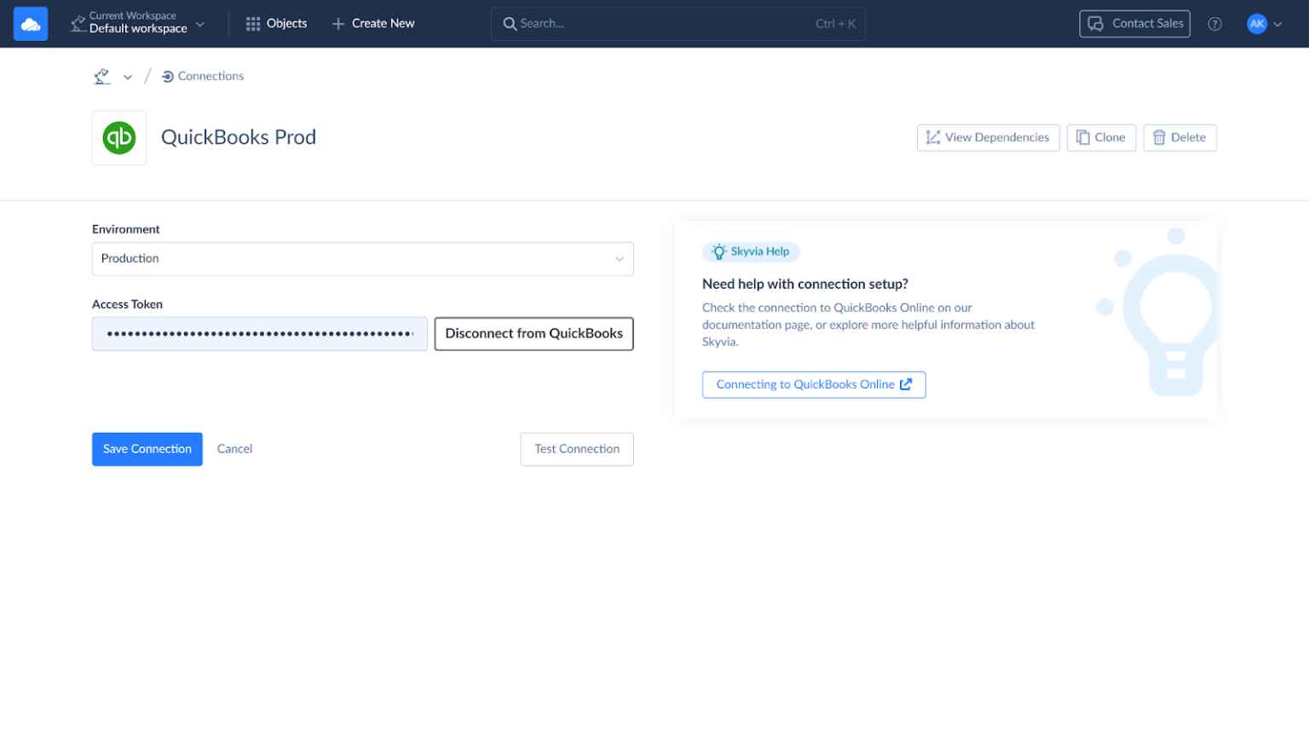Open the help question mark icon
Screen dimensions: 1309x736
click(x=1214, y=23)
